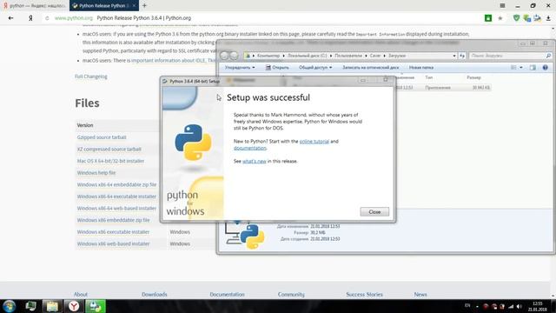Download Windows help file
The height and width of the screenshot is (313, 556).
point(96,173)
